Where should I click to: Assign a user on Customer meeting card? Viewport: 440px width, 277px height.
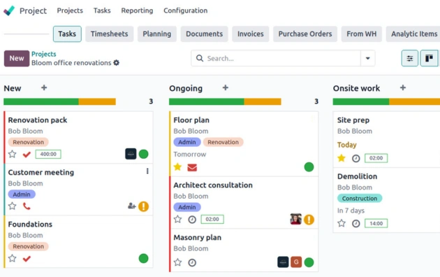131,206
